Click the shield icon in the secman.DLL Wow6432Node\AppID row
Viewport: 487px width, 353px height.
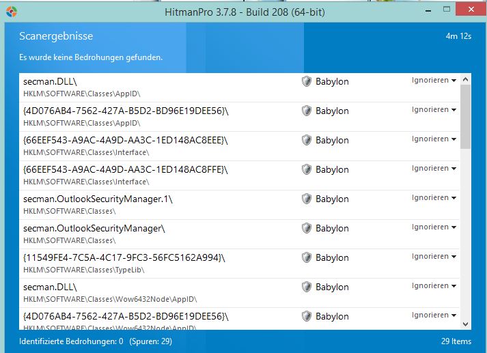click(x=307, y=287)
